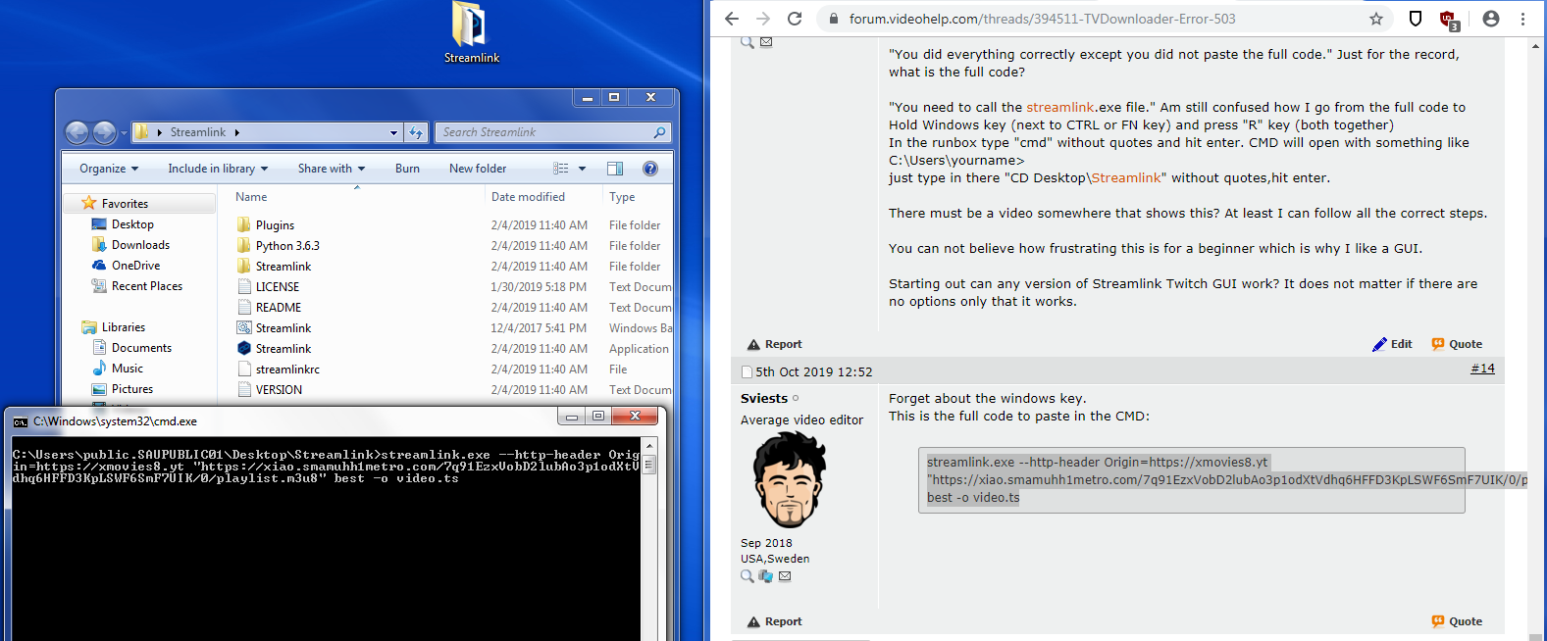The image size is (1547, 641).
Task: Go back a page in the browser
Action: [732, 19]
